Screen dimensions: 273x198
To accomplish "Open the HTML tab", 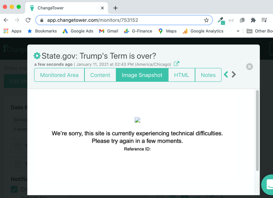I will pos(182,75).
